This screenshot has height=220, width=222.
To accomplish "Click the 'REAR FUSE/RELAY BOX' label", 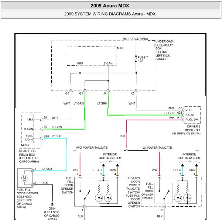I will point(28,153).
